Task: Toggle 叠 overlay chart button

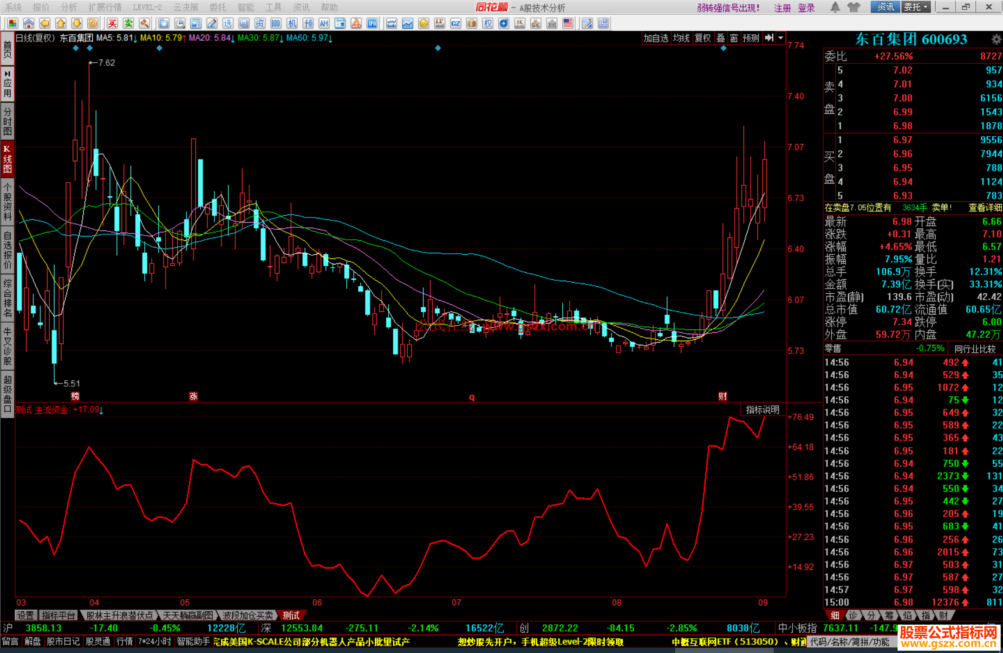Action: [x=721, y=38]
